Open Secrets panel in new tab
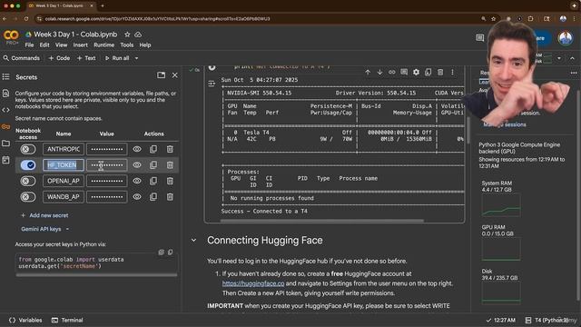Image resolution: width=581 pixels, height=327 pixels. coord(161,75)
